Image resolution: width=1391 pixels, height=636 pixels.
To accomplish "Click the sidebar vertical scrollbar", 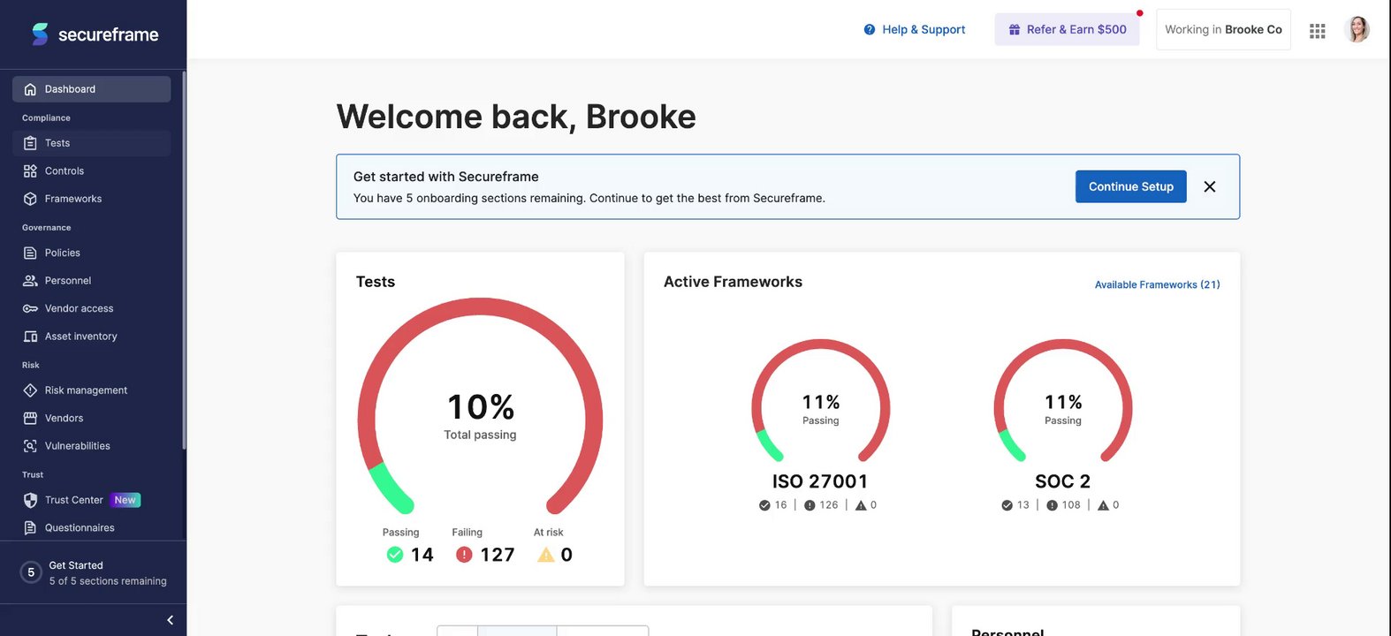I will (184, 261).
